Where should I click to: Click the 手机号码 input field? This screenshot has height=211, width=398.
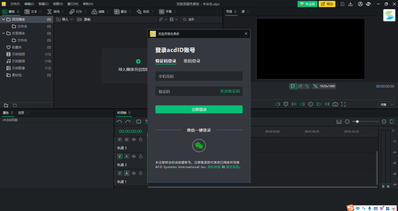point(199,76)
